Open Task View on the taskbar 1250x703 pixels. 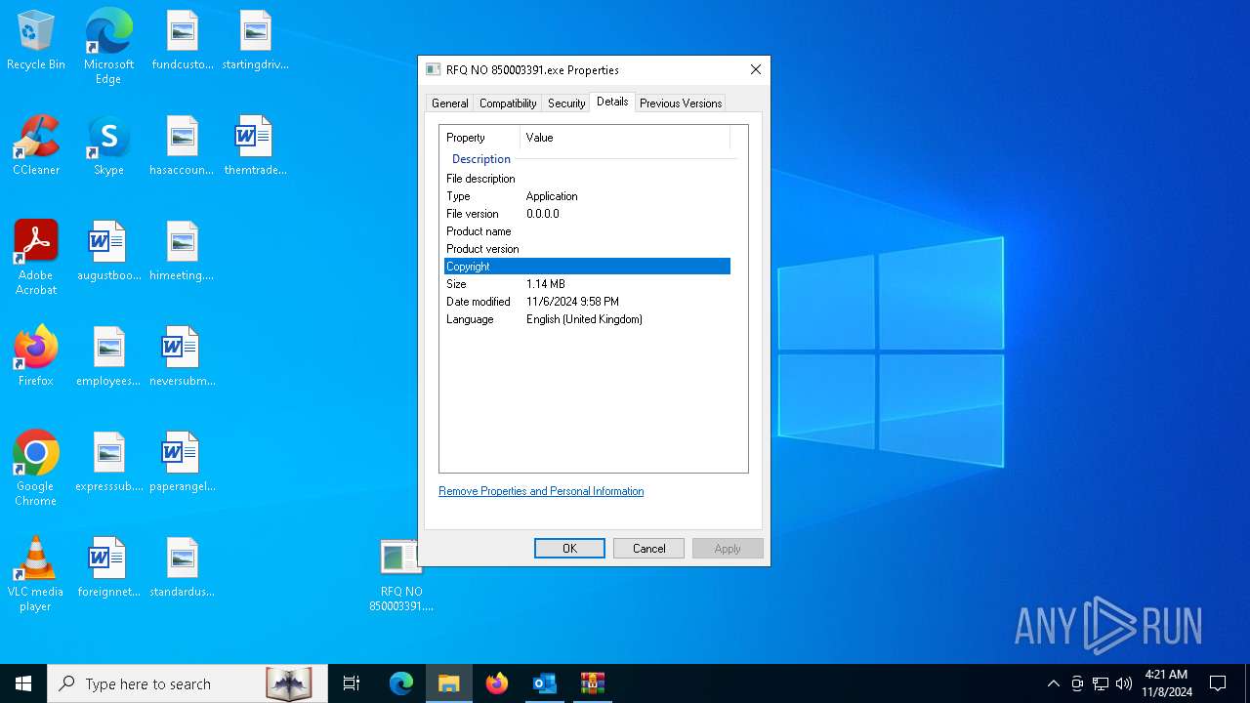(352, 683)
